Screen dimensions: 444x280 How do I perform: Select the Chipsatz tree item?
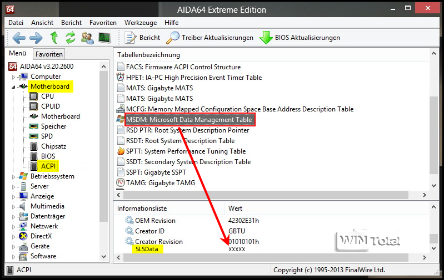53,146
